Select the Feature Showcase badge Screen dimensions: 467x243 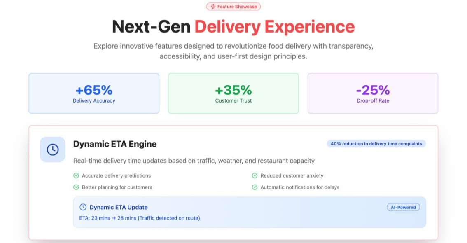pos(233,7)
